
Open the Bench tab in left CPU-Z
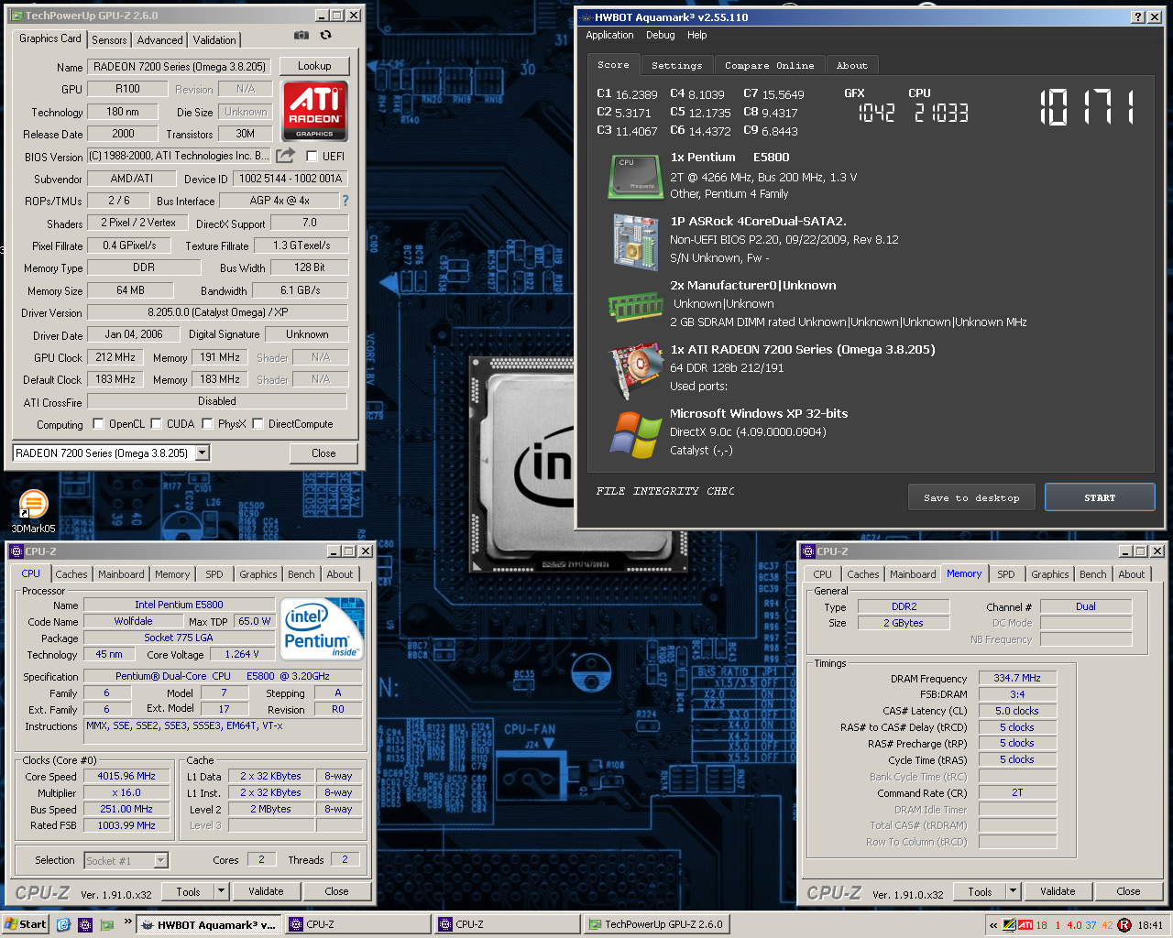(x=301, y=574)
